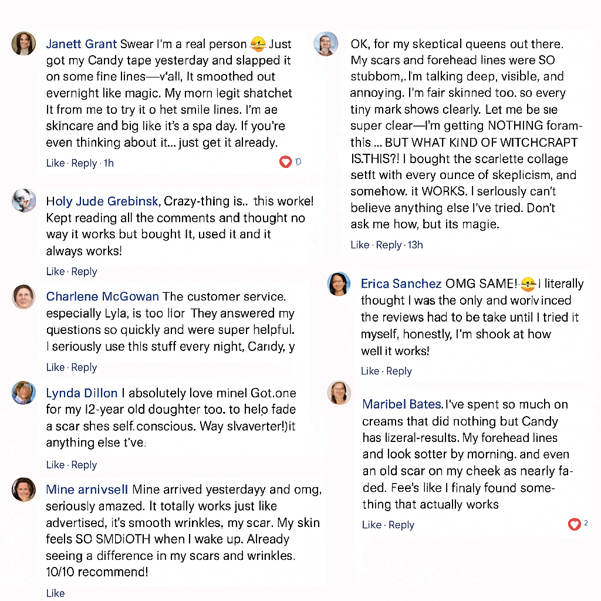Like the Mine arnivsell comment

point(55,593)
